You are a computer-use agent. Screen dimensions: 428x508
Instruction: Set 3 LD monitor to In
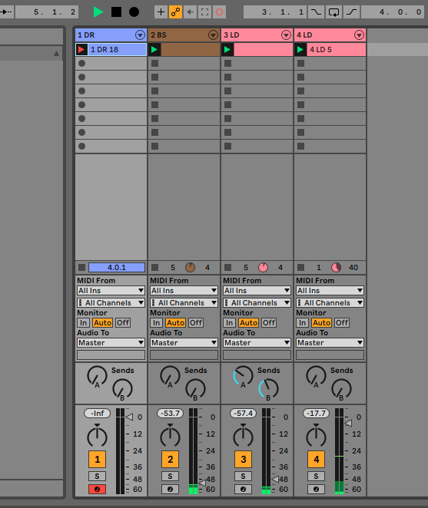click(229, 323)
